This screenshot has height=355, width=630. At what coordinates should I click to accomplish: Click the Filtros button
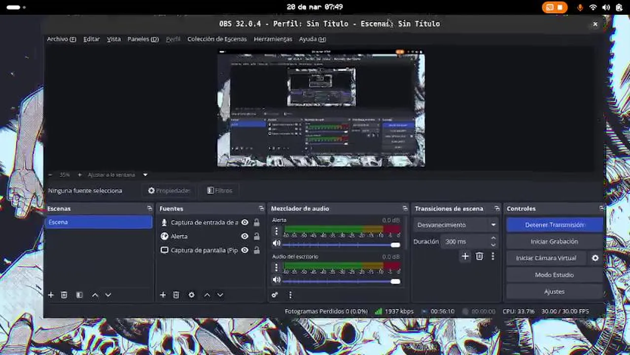220,190
